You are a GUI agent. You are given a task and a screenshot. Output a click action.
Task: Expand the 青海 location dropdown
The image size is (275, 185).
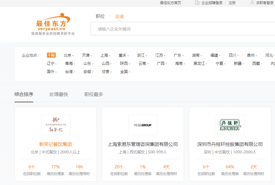pos(70,63)
